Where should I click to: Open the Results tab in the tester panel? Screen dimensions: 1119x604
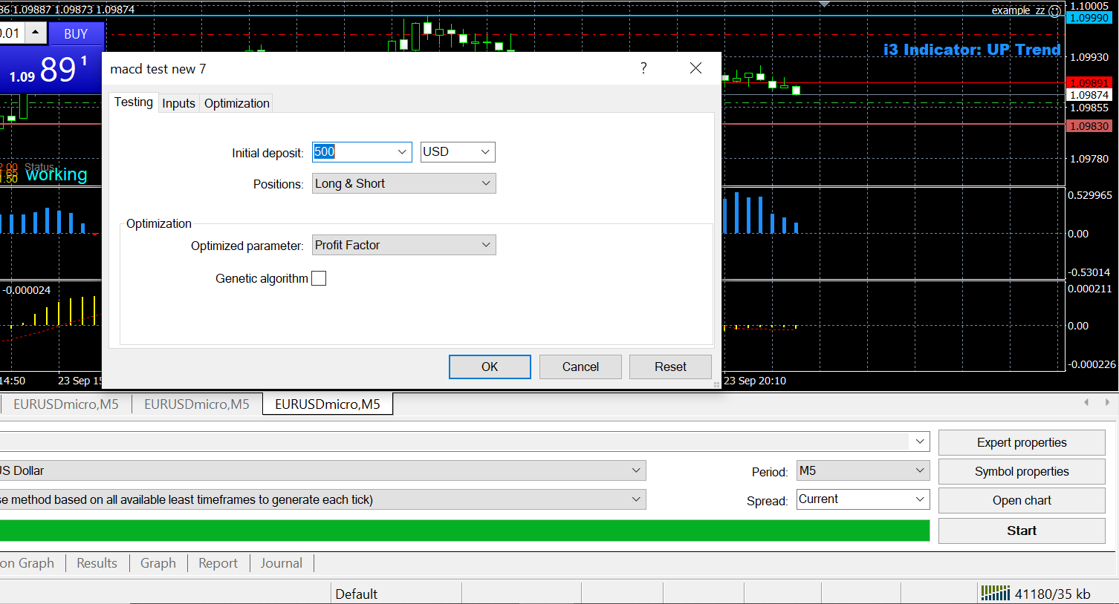point(97,563)
